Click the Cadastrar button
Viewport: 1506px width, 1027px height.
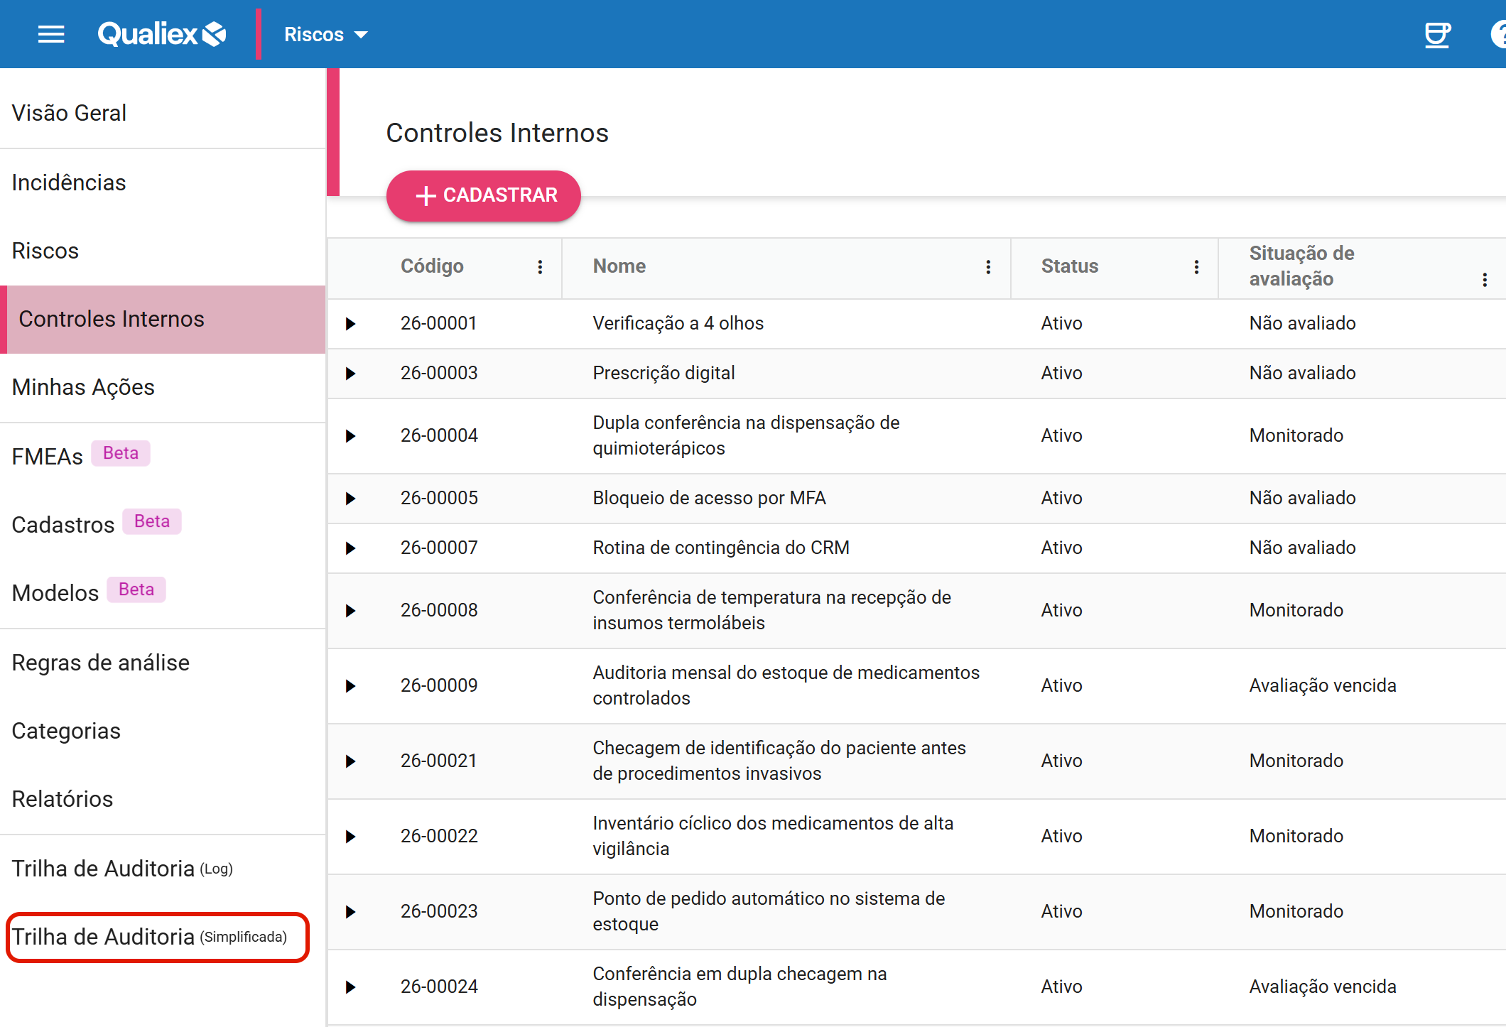point(484,195)
